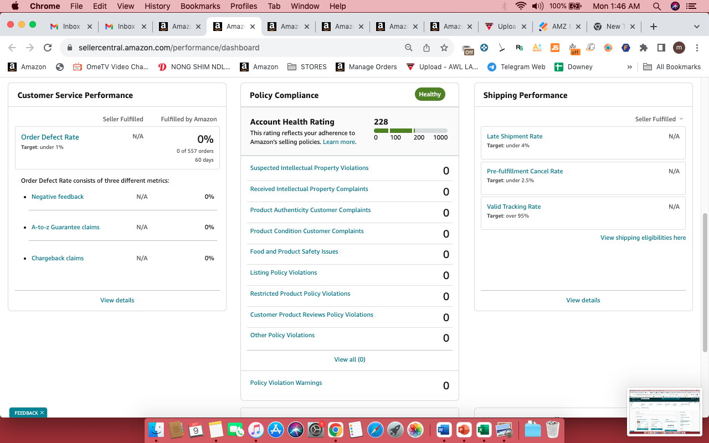Switch to the AMZ browser tab

click(559, 27)
